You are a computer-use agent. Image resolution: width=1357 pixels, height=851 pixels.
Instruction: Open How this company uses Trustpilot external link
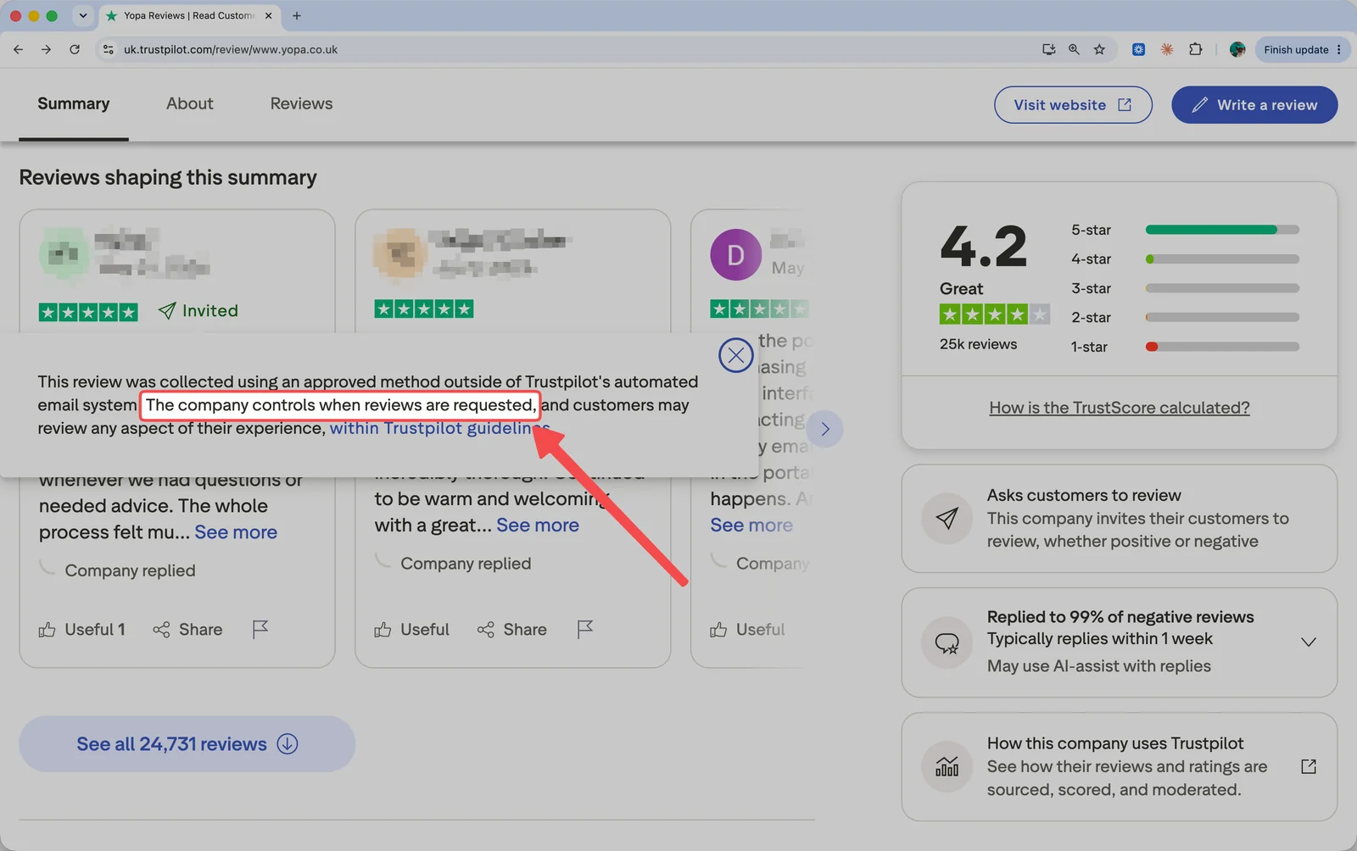[x=1309, y=766]
